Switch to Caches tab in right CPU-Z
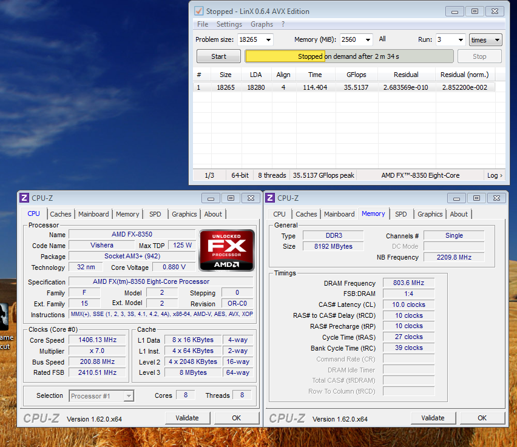 click(306, 214)
